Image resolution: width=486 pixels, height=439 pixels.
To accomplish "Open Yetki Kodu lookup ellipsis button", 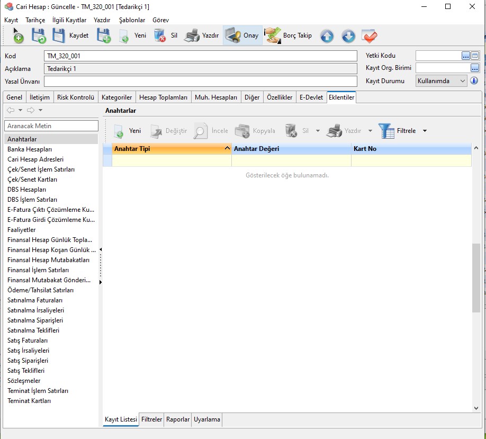I will click(x=465, y=56).
